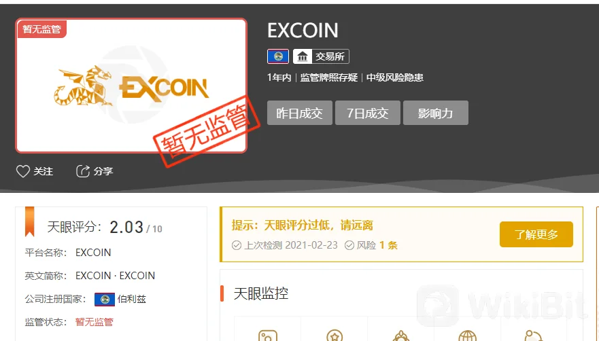This screenshot has height=341, width=599.
Task: Click the Belize flag badge under EXCOIN title
Action: [x=278, y=56]
